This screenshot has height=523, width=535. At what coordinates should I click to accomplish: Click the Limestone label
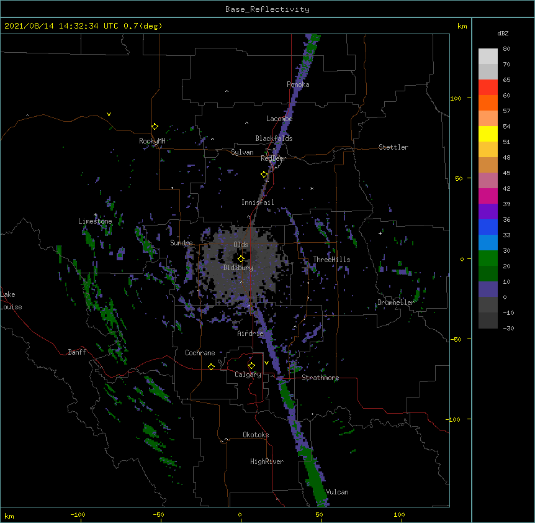tap(95, 221)
